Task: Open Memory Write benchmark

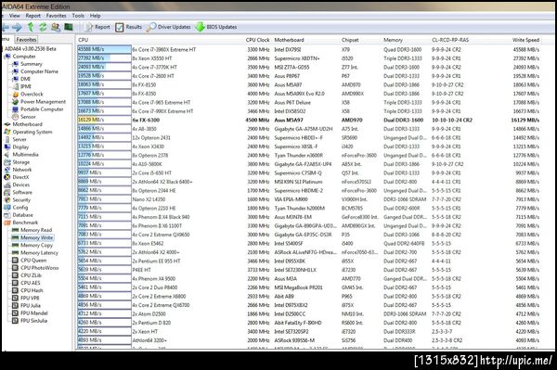Action: (36, 237)
